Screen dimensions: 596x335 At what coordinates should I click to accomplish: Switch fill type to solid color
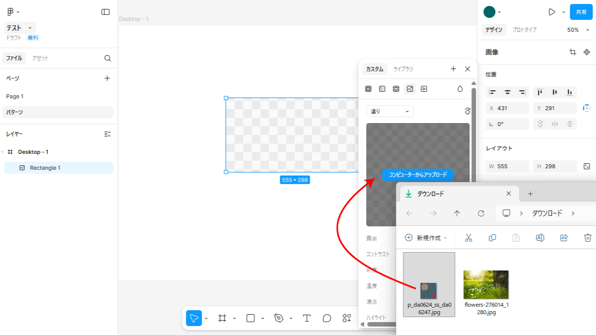click(x=368, y=89)
